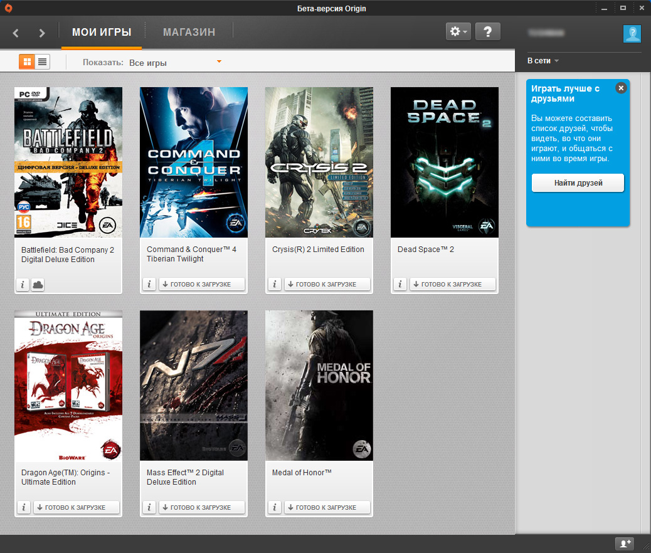Viewport: 651px width, 553px height.
Task: Click the user avatar icon
Action: pyautogui.click(x=632, y=33)
